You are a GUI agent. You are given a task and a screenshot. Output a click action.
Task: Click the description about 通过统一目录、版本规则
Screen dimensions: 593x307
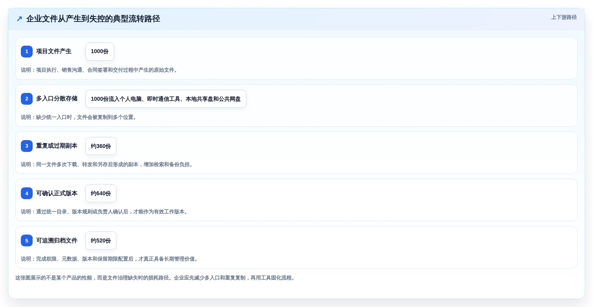point(105,212)
